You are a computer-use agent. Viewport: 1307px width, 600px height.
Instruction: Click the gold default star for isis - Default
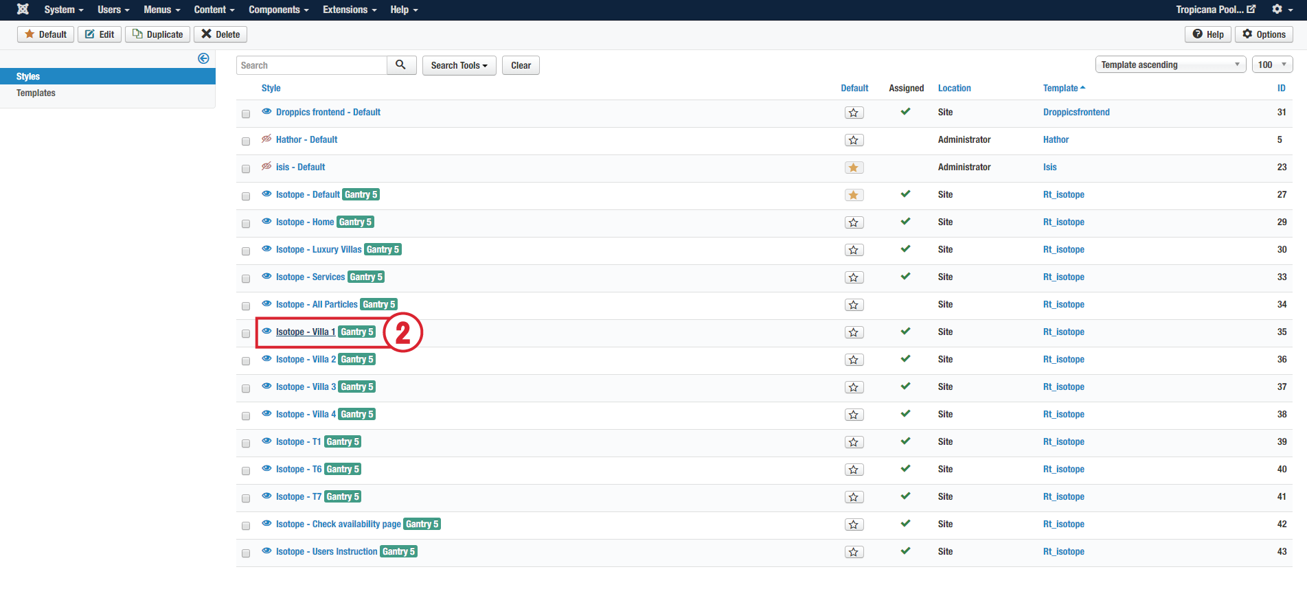[x=854, y=168]
